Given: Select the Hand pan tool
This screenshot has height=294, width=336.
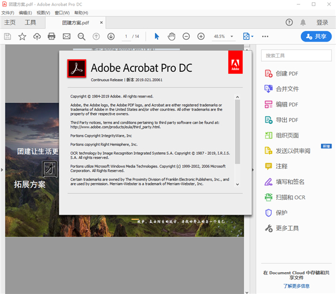Looking at the screenshot, I should tap(171, 36).
